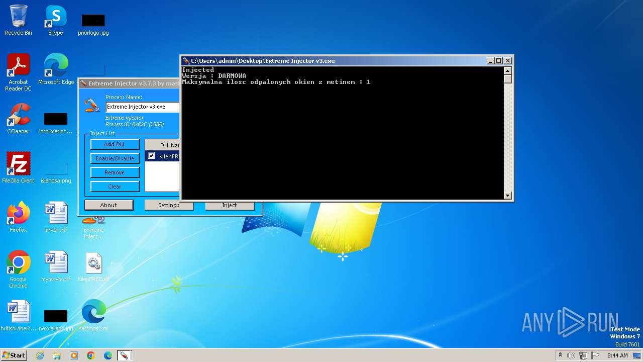This screenshot has width=643, height=362.
Task: Open Acrobat Reader DC shortcut
Action: (x=18, y=72)
